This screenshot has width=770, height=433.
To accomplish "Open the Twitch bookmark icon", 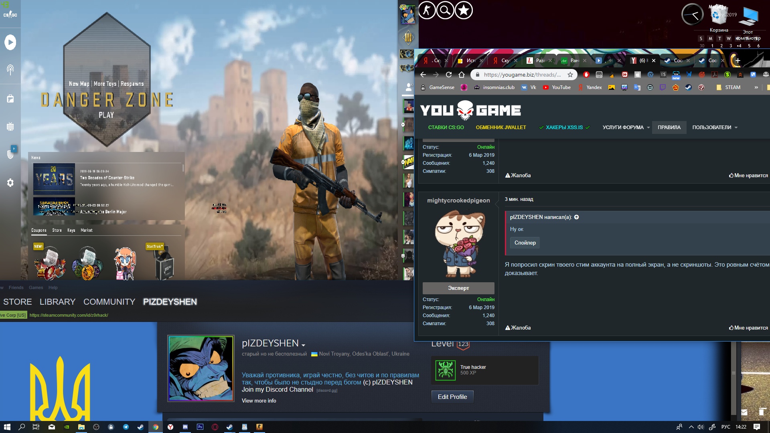I will (x=663, y=87).
